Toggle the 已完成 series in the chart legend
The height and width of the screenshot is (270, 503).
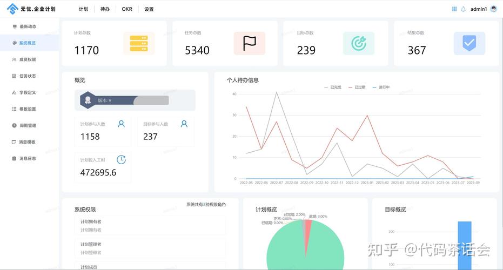(x=333, y=87)
